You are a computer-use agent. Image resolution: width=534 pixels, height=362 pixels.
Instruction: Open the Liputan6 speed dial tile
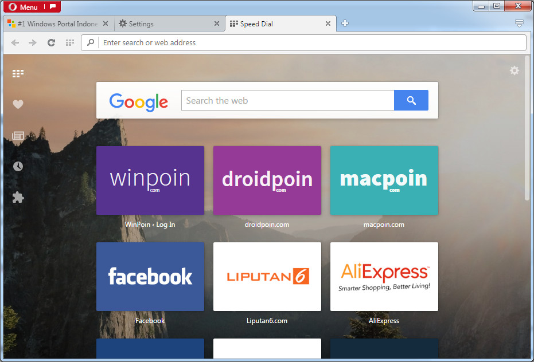(x=267, y=277)
